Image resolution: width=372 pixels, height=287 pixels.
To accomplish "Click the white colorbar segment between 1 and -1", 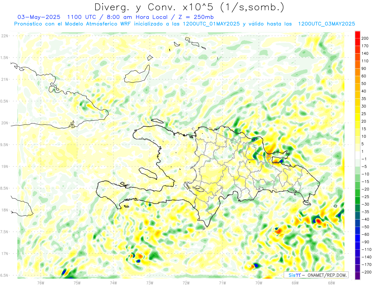I will [x=357, y=155].
